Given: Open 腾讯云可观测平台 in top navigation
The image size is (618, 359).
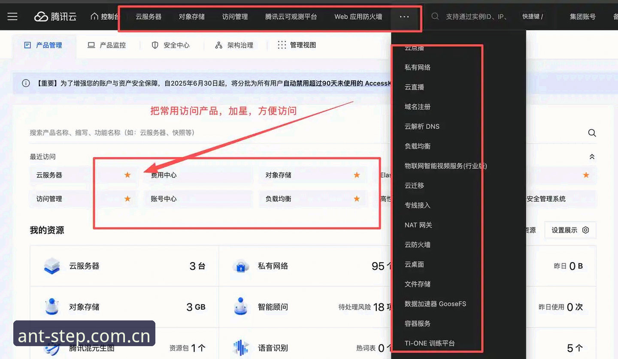Looking at the screenshot, I should click(291, 17).
